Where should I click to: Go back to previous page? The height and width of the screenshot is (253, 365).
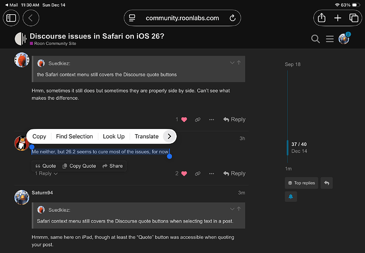click(30, 18)
